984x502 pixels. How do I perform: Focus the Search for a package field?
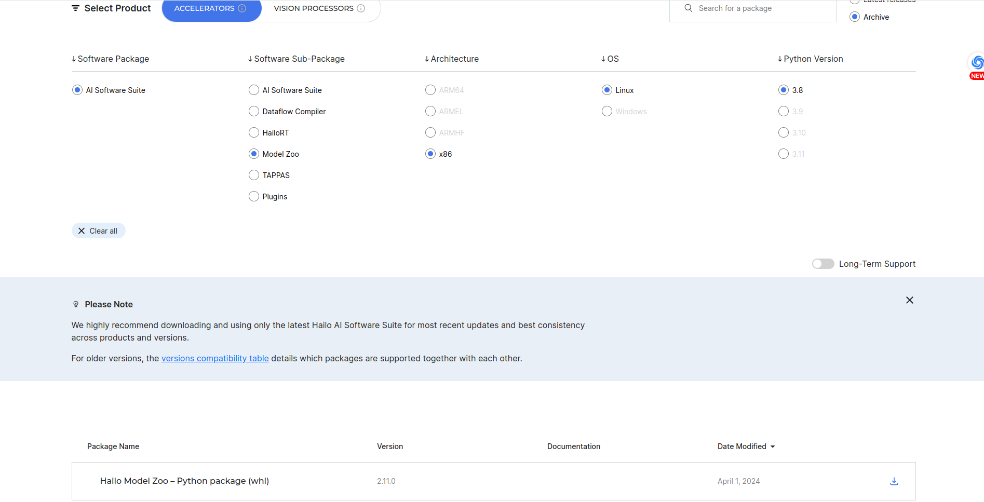752,9
